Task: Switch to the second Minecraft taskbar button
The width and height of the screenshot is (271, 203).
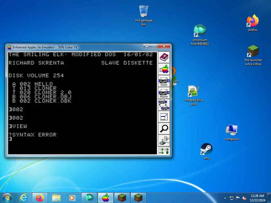Action: click(x=138, y=198)
